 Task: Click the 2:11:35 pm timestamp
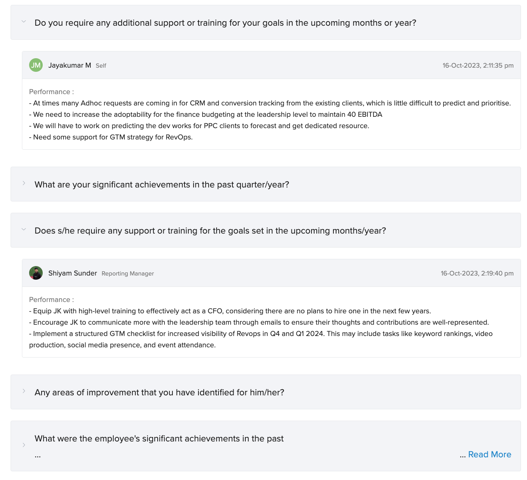[x=478, y=65]
